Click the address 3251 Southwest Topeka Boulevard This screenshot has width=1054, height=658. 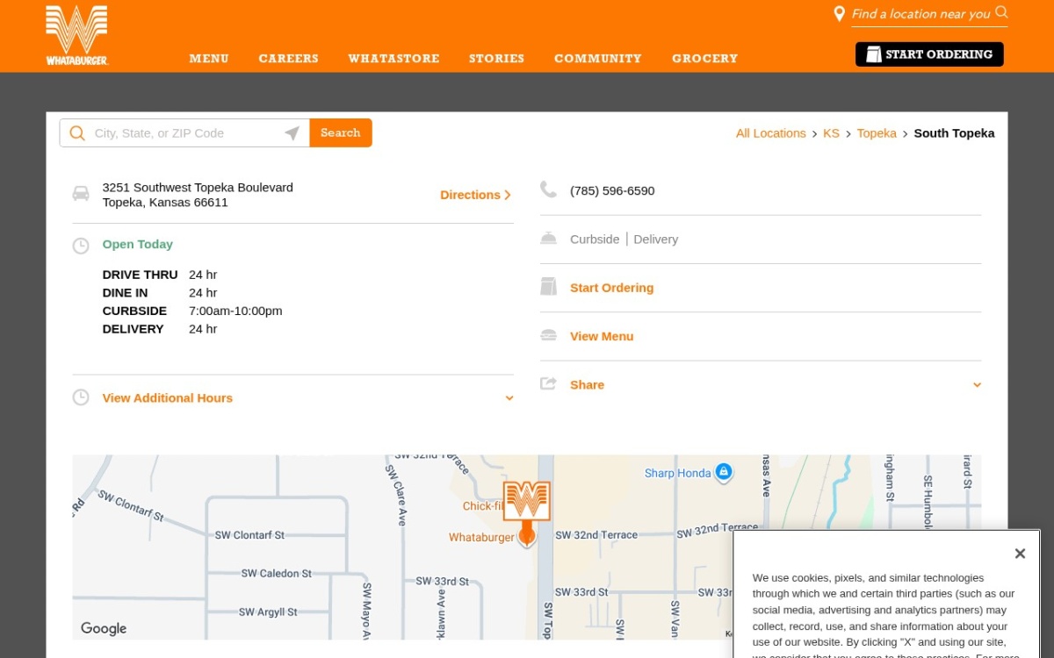[x=198, y=187]
